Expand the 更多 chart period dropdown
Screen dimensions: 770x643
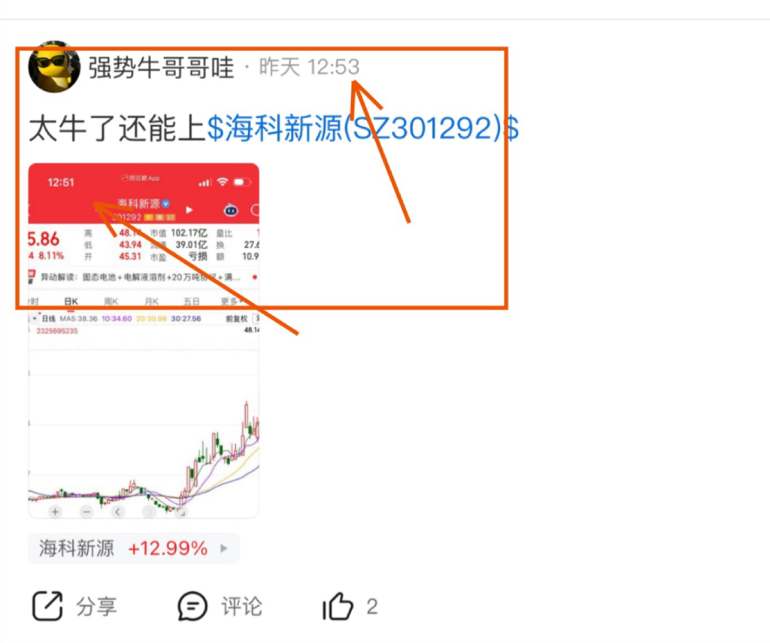coord(232,301)
